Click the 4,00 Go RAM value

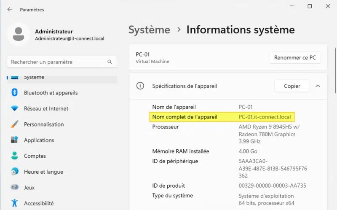(248, 151)
